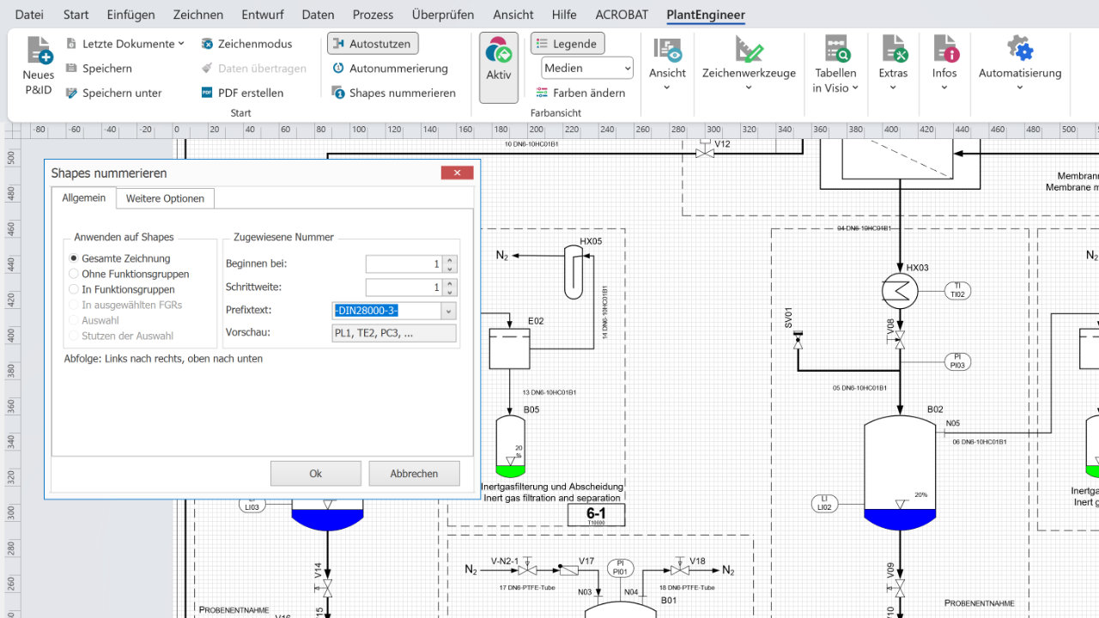Image resolution: width=1099 pixels, height=618 pixels.
Task: Select the PlantEngineer tab
Action: pos(706,15)
